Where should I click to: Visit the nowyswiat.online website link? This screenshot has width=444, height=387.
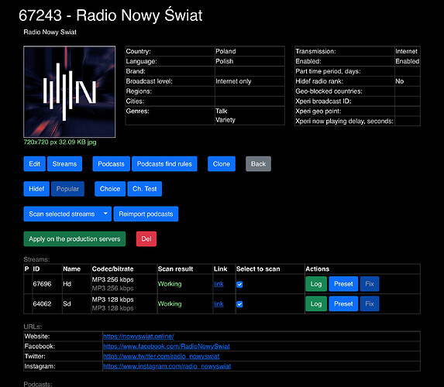click(139, 337)
